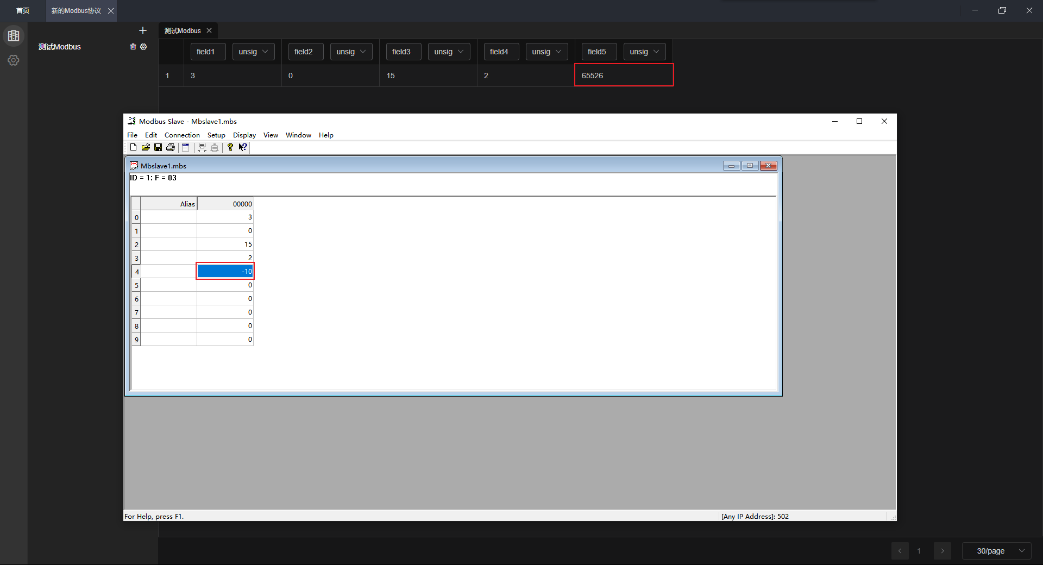The height and width of the screenshot is (565, 1043).
Task: Click the ID = 1: F = 03 text
Action: [153, 178]
